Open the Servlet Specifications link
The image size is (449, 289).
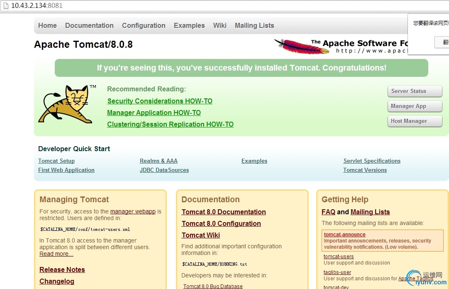coord(372,161)
